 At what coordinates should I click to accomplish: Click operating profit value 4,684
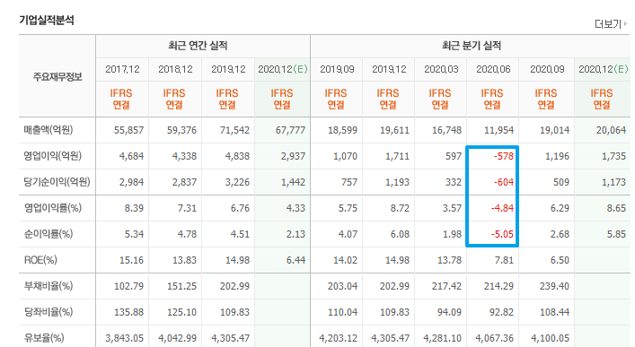tap(132, 156)
